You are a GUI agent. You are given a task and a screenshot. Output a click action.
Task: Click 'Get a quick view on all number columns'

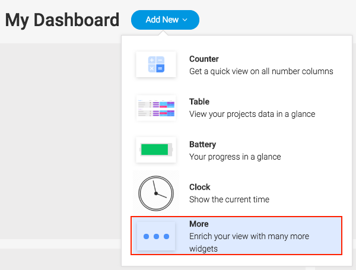[x=261, y=72]
